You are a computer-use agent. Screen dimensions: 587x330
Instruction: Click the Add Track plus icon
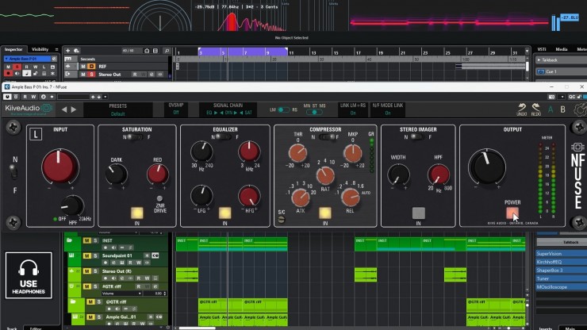click(67, 51)
